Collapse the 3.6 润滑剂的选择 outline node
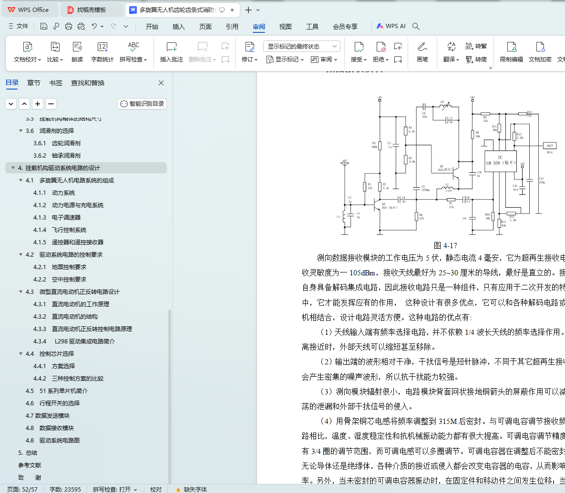 [x=21, y=131]
